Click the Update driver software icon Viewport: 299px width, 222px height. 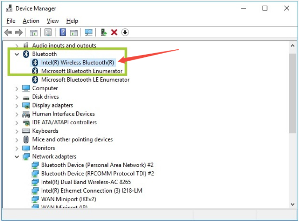click(x=103, y=32)
